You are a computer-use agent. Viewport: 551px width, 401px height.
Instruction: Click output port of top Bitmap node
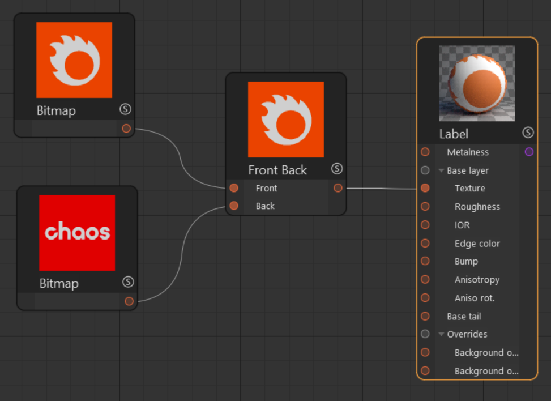[x=126, y=128]
